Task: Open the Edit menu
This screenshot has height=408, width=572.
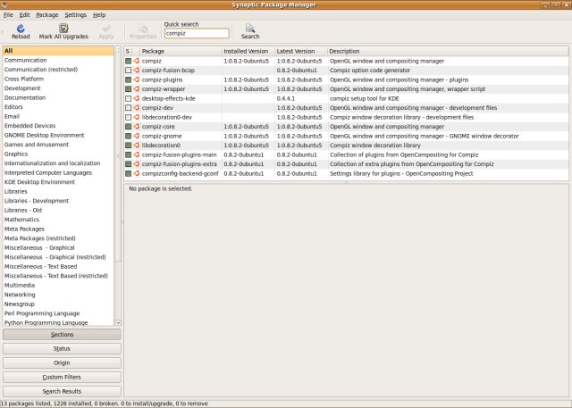Action: [24, 15]
